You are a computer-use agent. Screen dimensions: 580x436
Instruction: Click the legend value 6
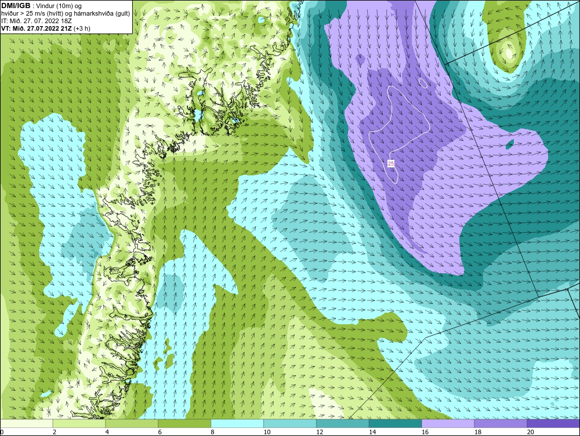coord(160,432)
